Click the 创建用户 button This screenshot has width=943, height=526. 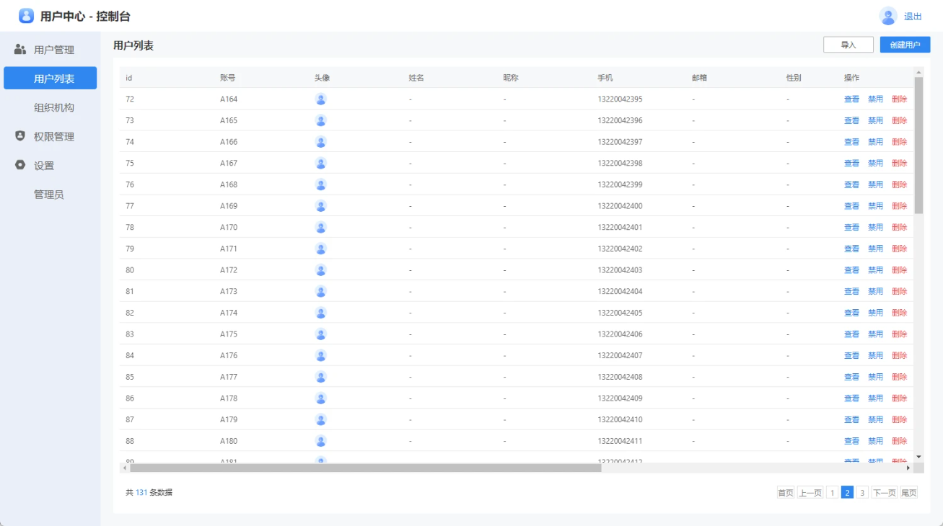(905, 45)
